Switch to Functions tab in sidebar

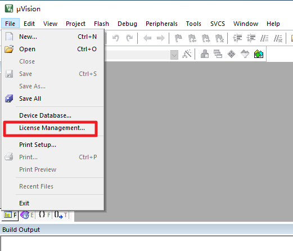[x=44, y=215]
